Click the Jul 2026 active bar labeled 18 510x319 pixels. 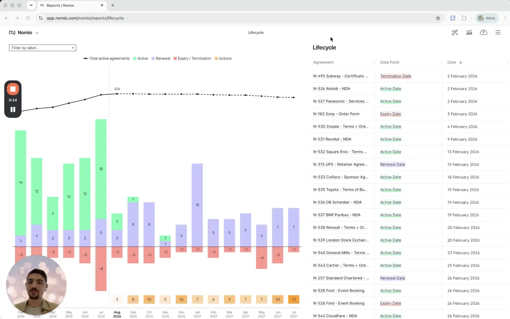pos(101,169)
